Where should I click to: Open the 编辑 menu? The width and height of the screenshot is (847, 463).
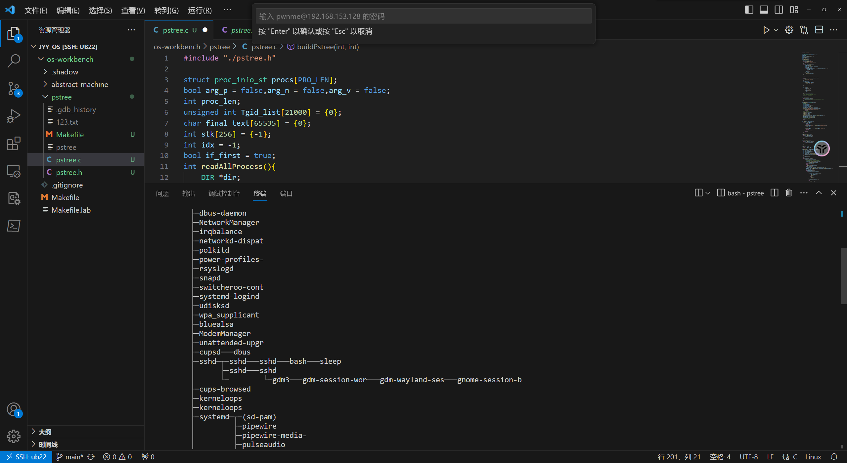click(x=68, y=10)
